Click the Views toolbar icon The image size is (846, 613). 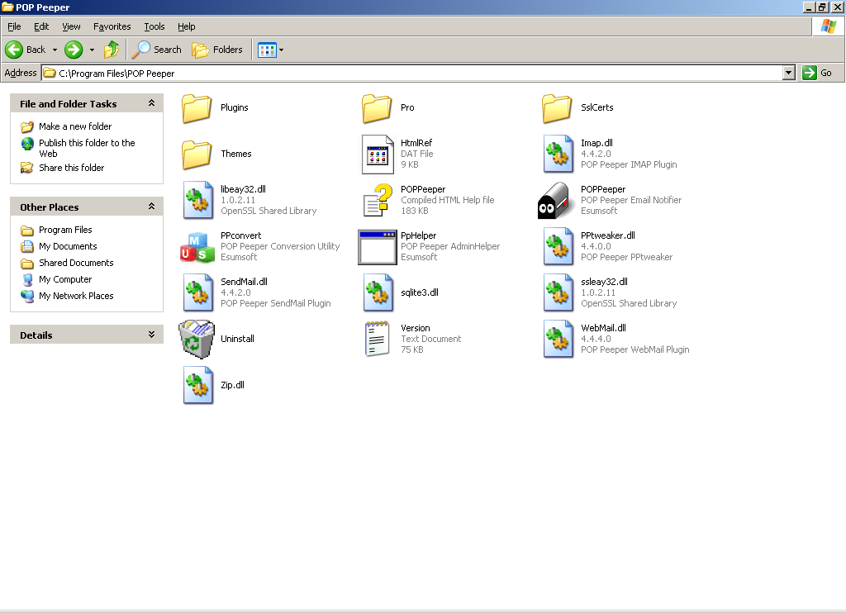pos(267,50)
